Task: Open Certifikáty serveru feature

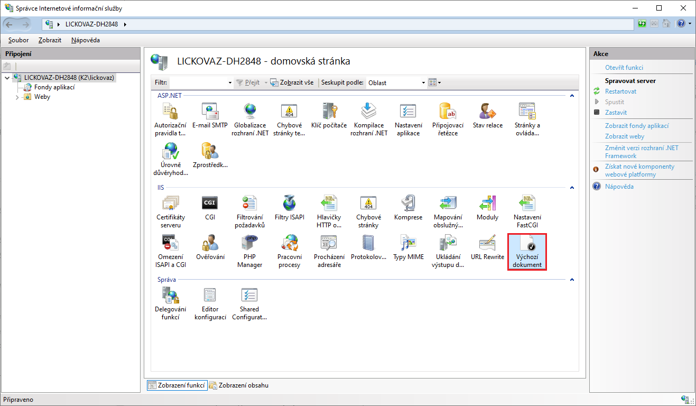Action: (170, 211)
